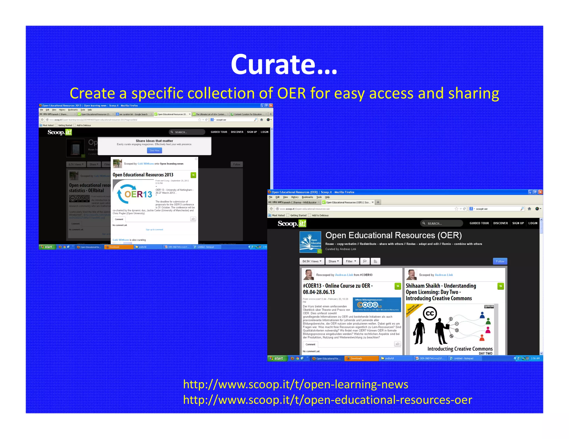Open the bookmark star dropdown arrow in the right window
The image size is (569, 439).
pos(460,209)
